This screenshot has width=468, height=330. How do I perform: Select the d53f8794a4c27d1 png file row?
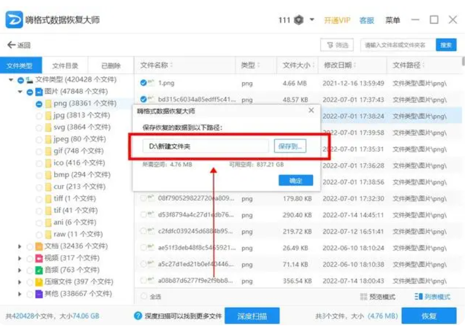coord(299,215)
